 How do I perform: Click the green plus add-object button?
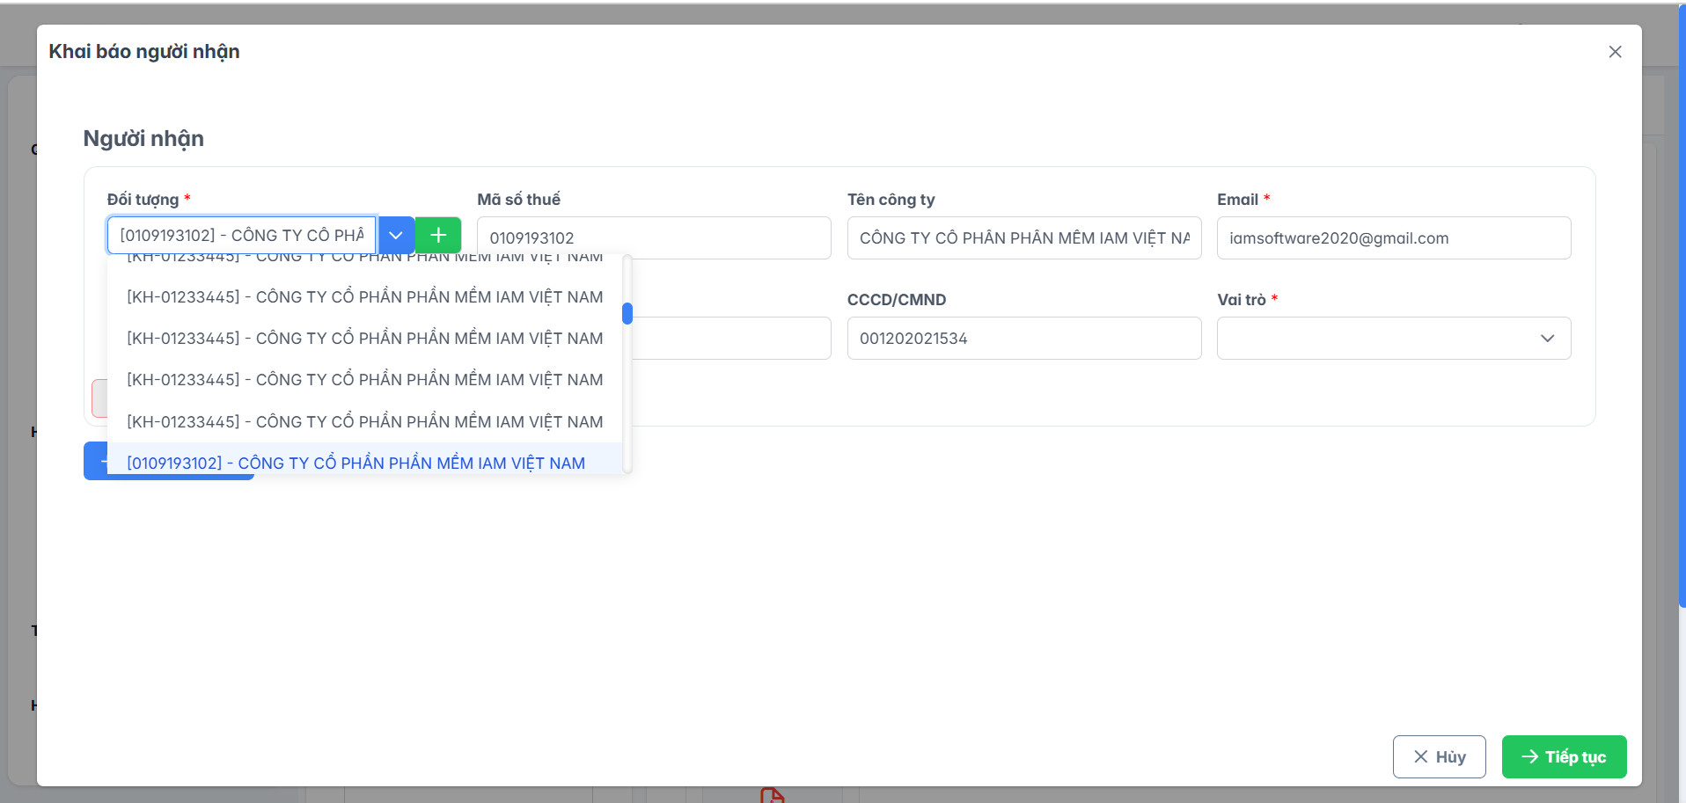point(438,236)
